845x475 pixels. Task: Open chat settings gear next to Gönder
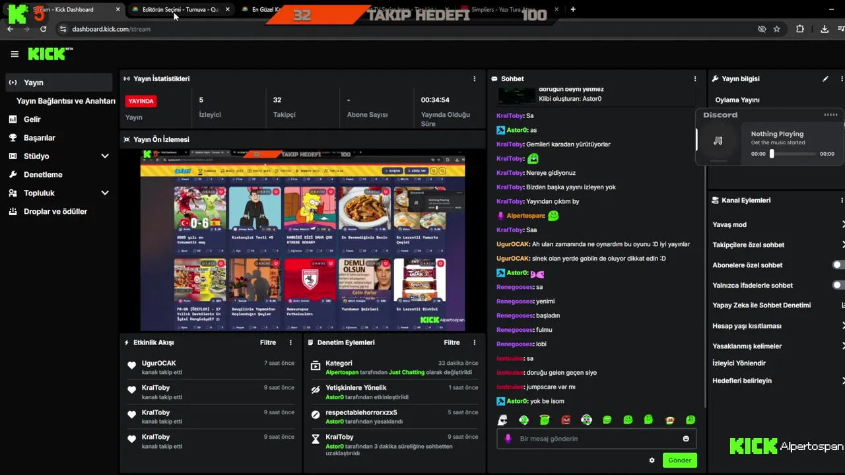[x=652, y=460]
